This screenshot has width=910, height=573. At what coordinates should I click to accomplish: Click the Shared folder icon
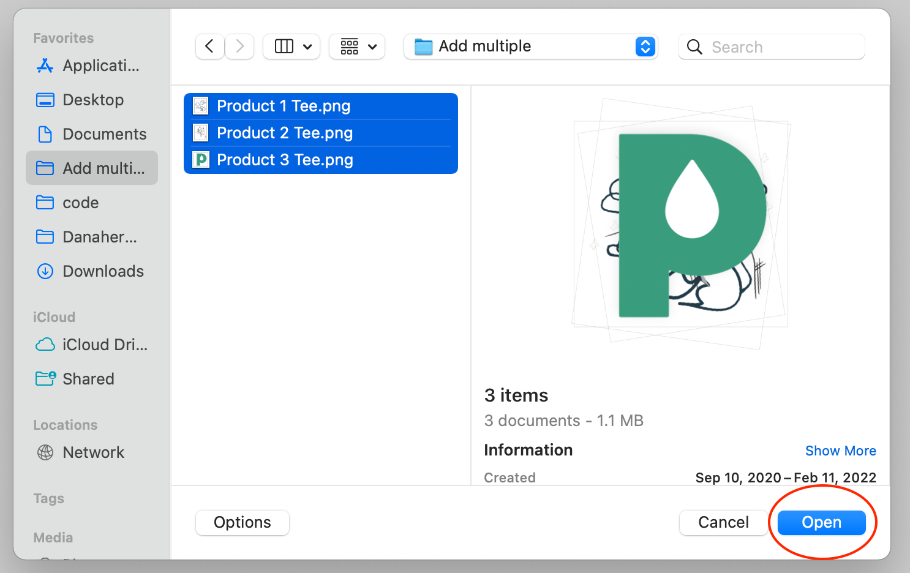point(45,378)
